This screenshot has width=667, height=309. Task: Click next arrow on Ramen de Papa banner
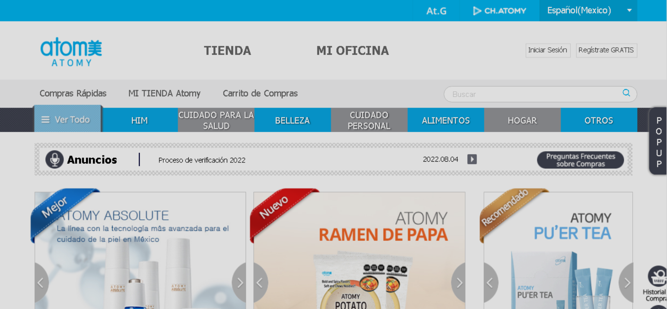tap(459, 283)
